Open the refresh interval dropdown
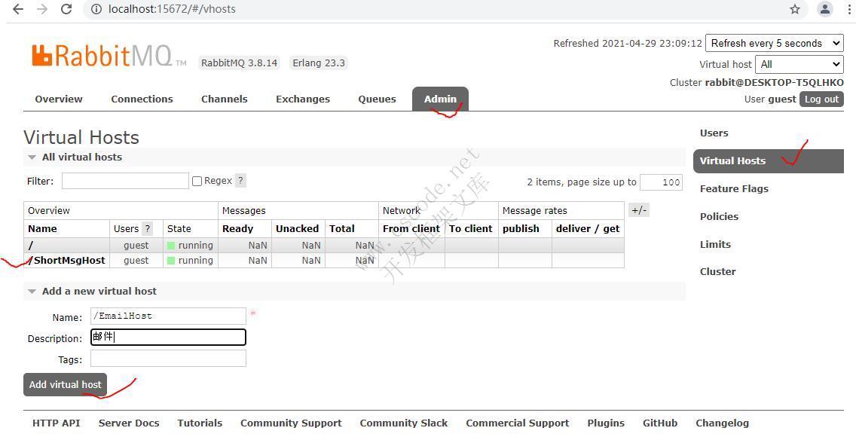 (x=774, y=44)
